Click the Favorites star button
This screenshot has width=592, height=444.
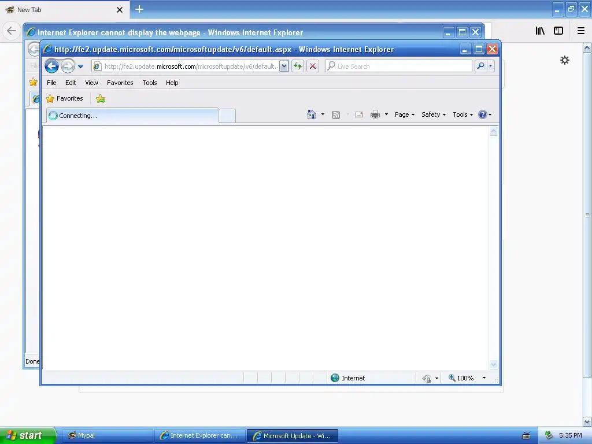pyautogui.click(x=64, y=98)
